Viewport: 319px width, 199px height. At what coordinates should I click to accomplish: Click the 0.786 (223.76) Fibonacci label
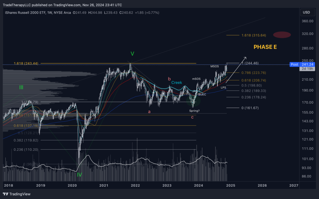[254, 73]
